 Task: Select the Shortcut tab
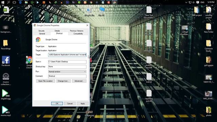[59, 34]
